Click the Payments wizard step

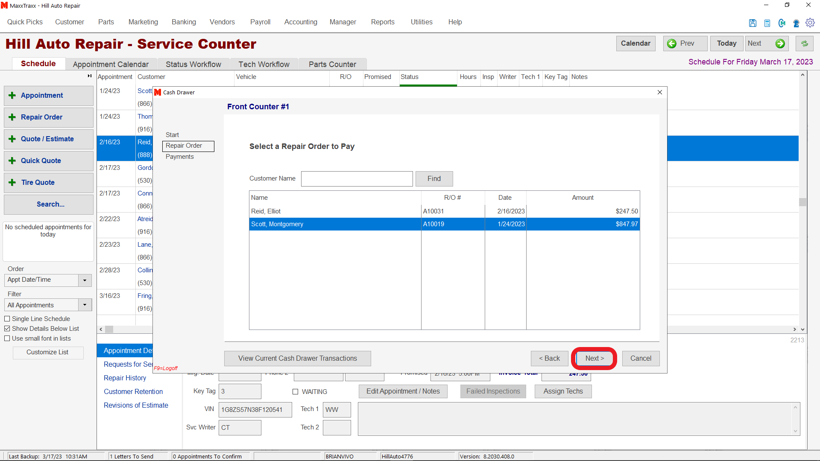[180, 157]
